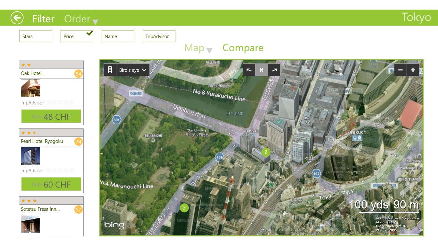The height and width of the screenshot is (246, 438).
Task: Click the map traffic icon button
Action: (x=110, y=70)
